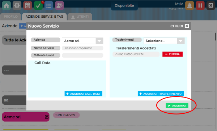
Task: Click the Nome Servizio label
Action: click(x=46, y=48)
